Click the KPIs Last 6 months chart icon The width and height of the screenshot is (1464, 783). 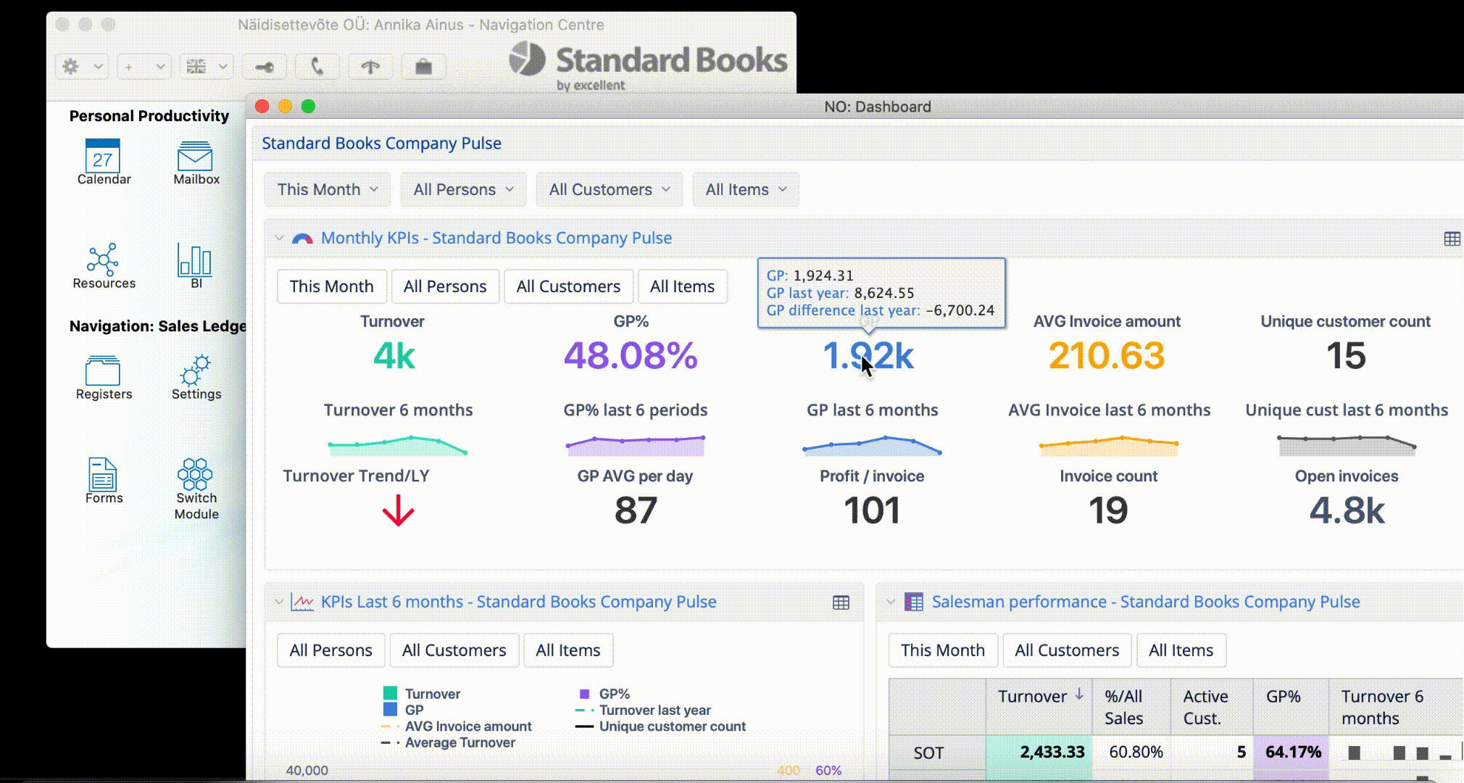tap(302, 602)
